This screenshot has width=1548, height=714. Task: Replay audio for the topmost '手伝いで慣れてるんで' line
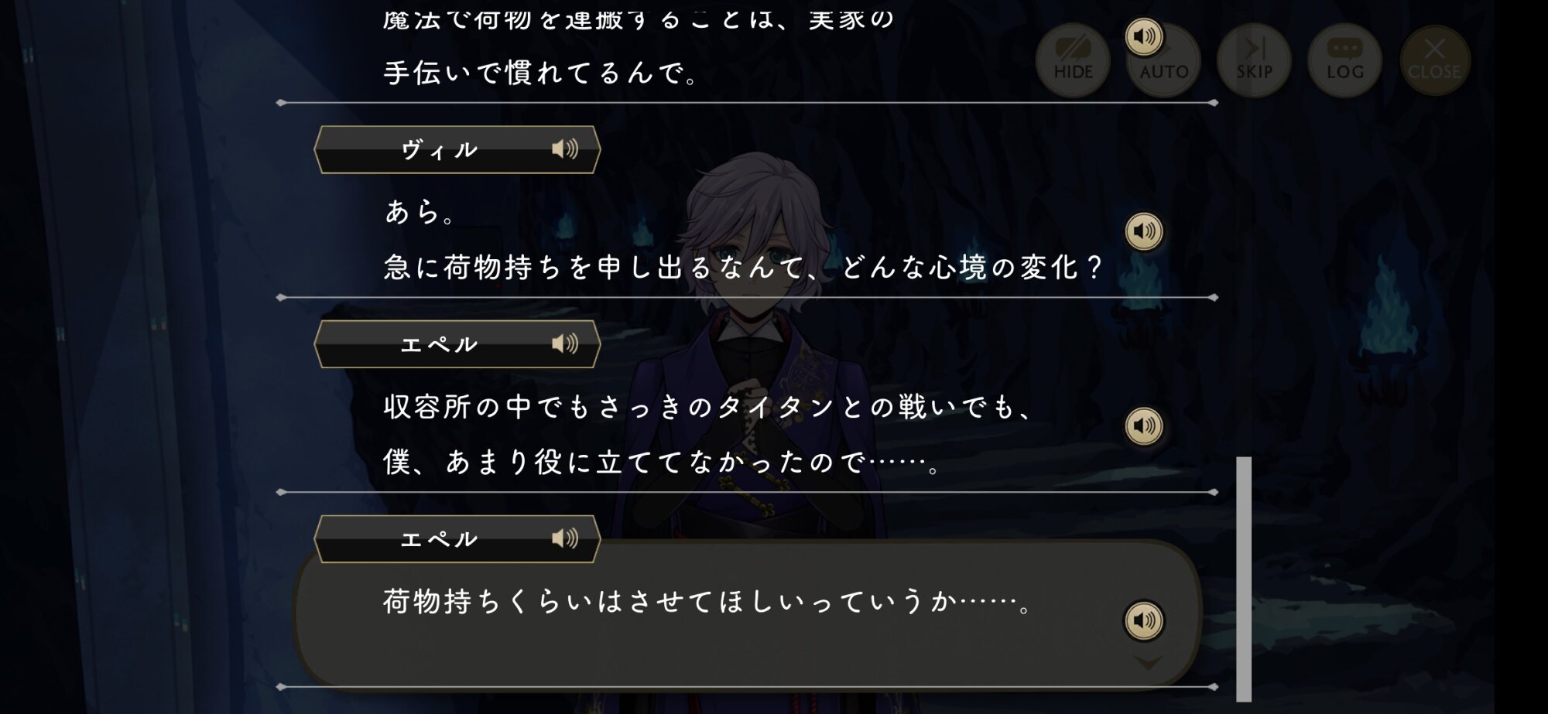click(1144, 36)
